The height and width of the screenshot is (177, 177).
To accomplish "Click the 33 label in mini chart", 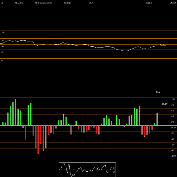I will point(114,172).
